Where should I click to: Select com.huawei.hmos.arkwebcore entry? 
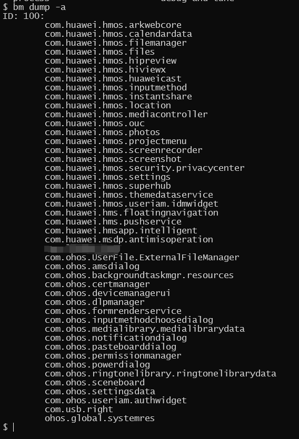(x=113, y=25)
